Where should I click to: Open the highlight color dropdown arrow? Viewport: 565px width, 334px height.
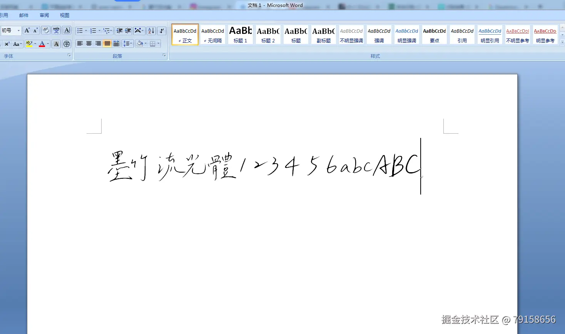click(x=35, y=44)
